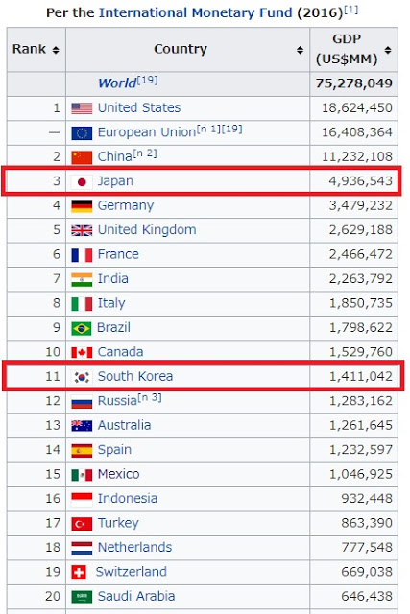Sort table by Rank column arrows
This screenshot has width=410, height=614.
[56, 50]
